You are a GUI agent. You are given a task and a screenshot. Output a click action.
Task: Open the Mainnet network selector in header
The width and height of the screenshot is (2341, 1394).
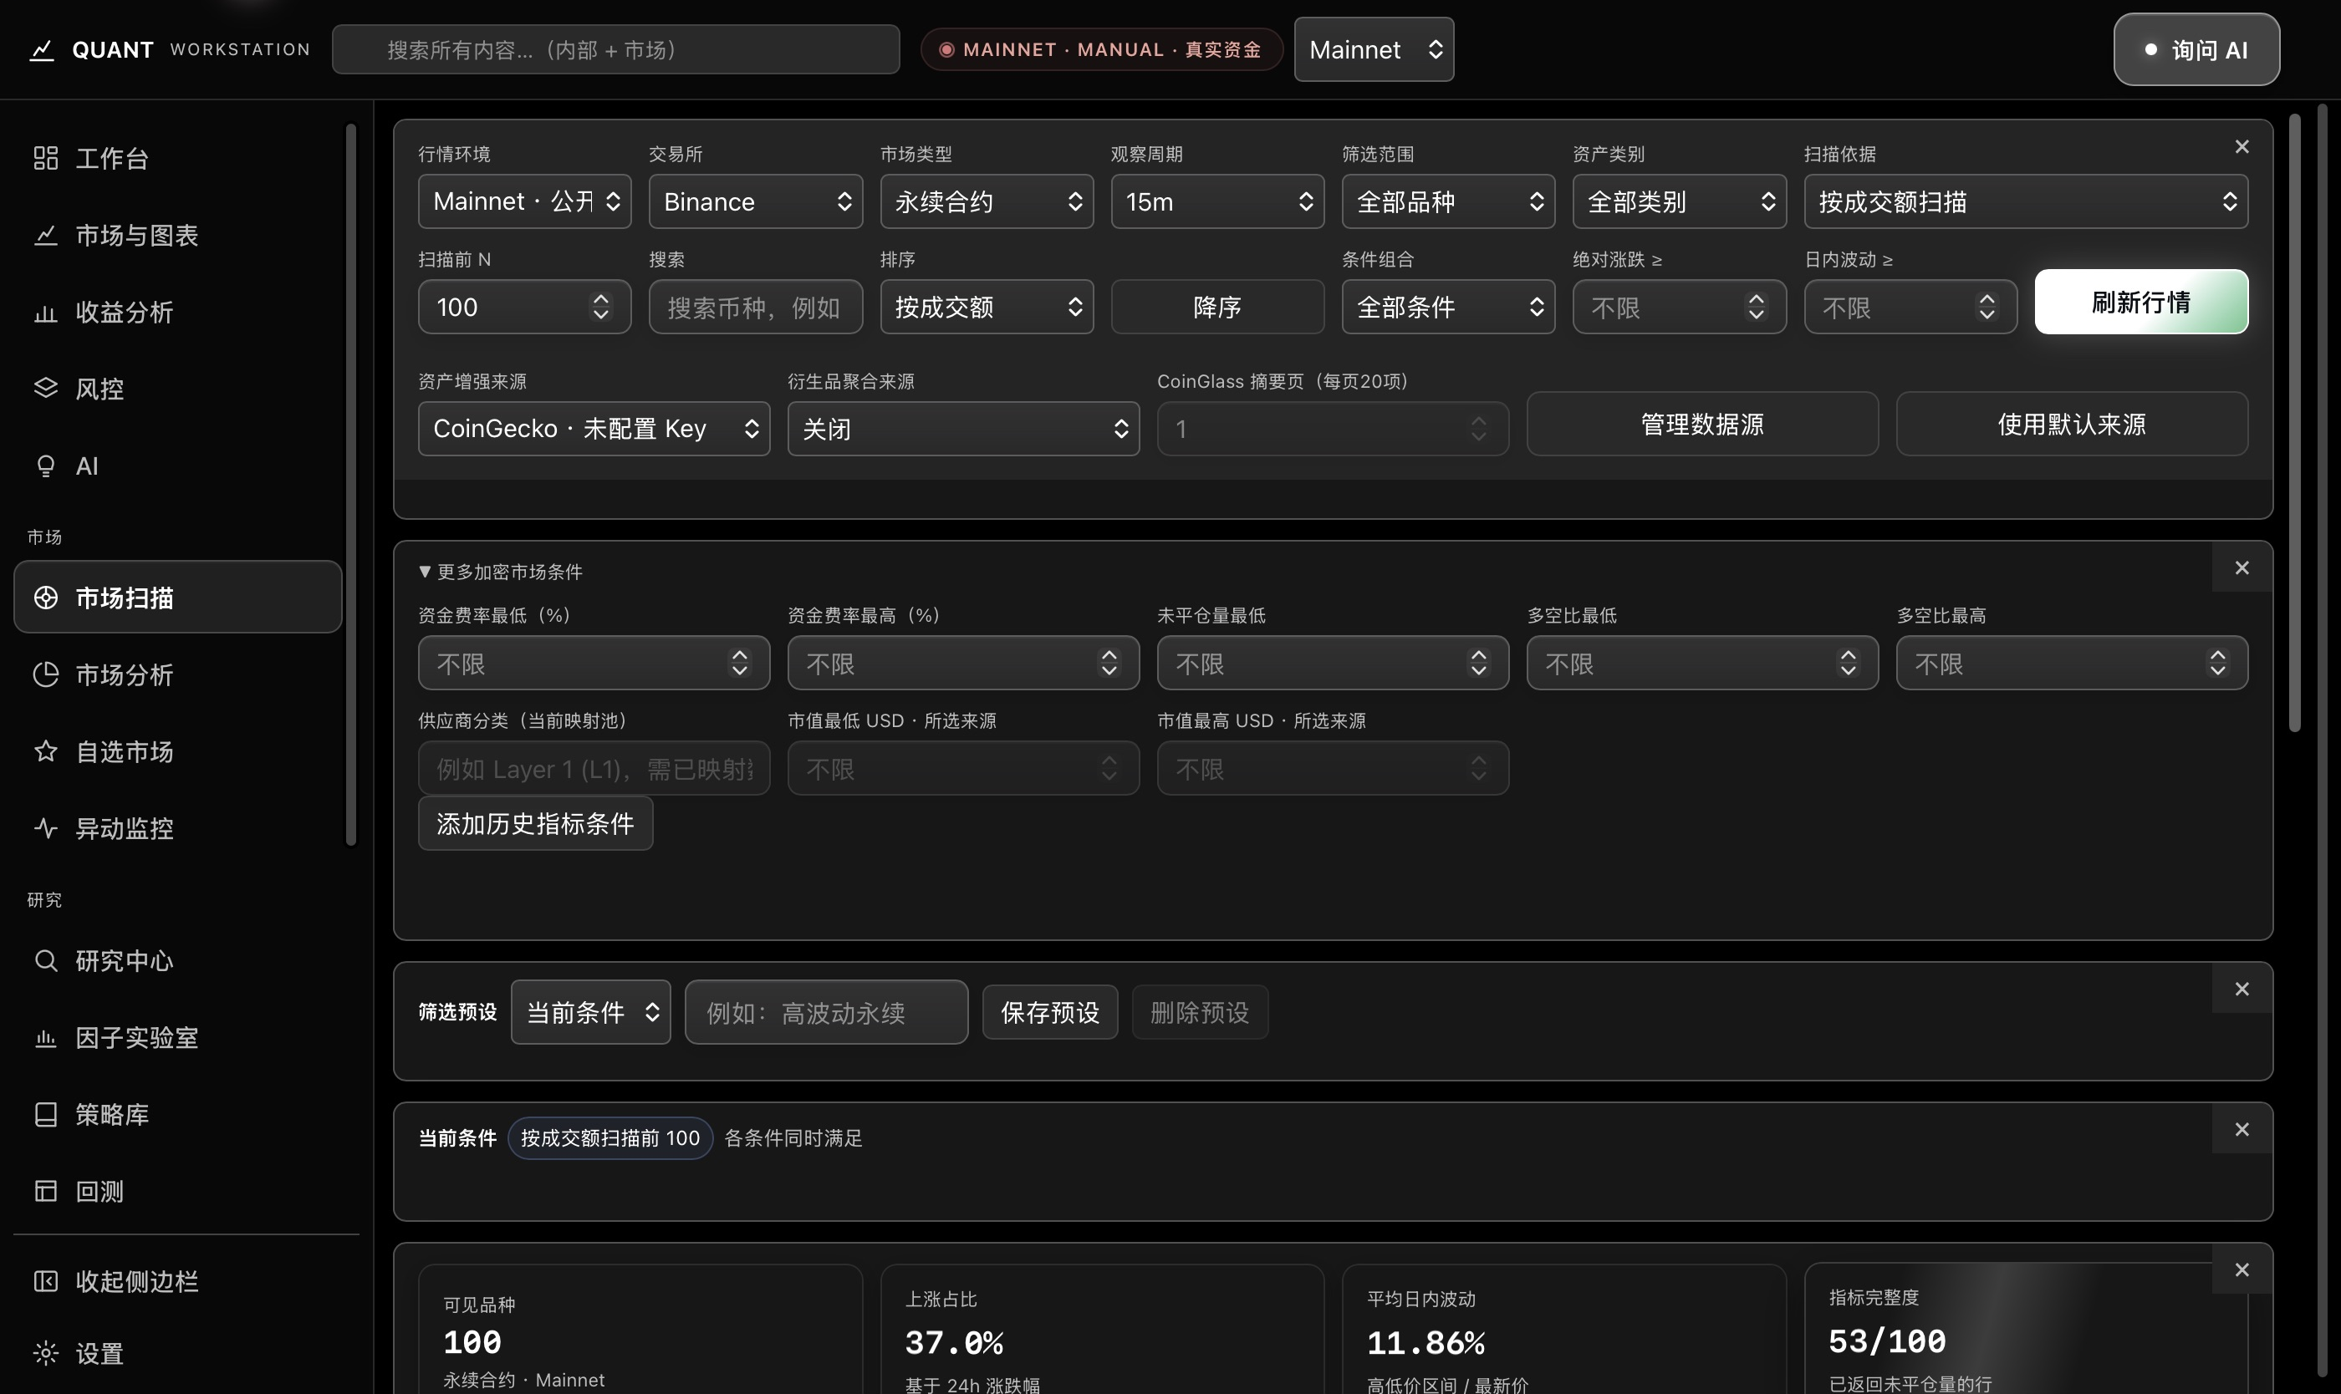click(1373, 50)
